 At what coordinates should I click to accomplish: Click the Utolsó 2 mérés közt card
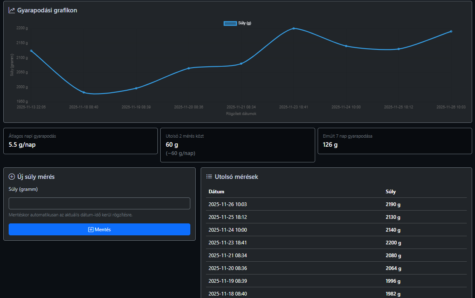tap(237, 145)
